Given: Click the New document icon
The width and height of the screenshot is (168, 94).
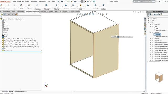Looking at the screenshot, I should [64, 2].
